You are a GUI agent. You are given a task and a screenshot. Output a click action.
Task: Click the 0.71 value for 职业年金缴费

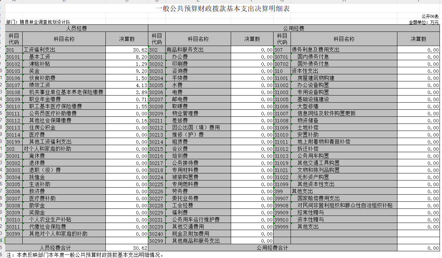[127, 99]
